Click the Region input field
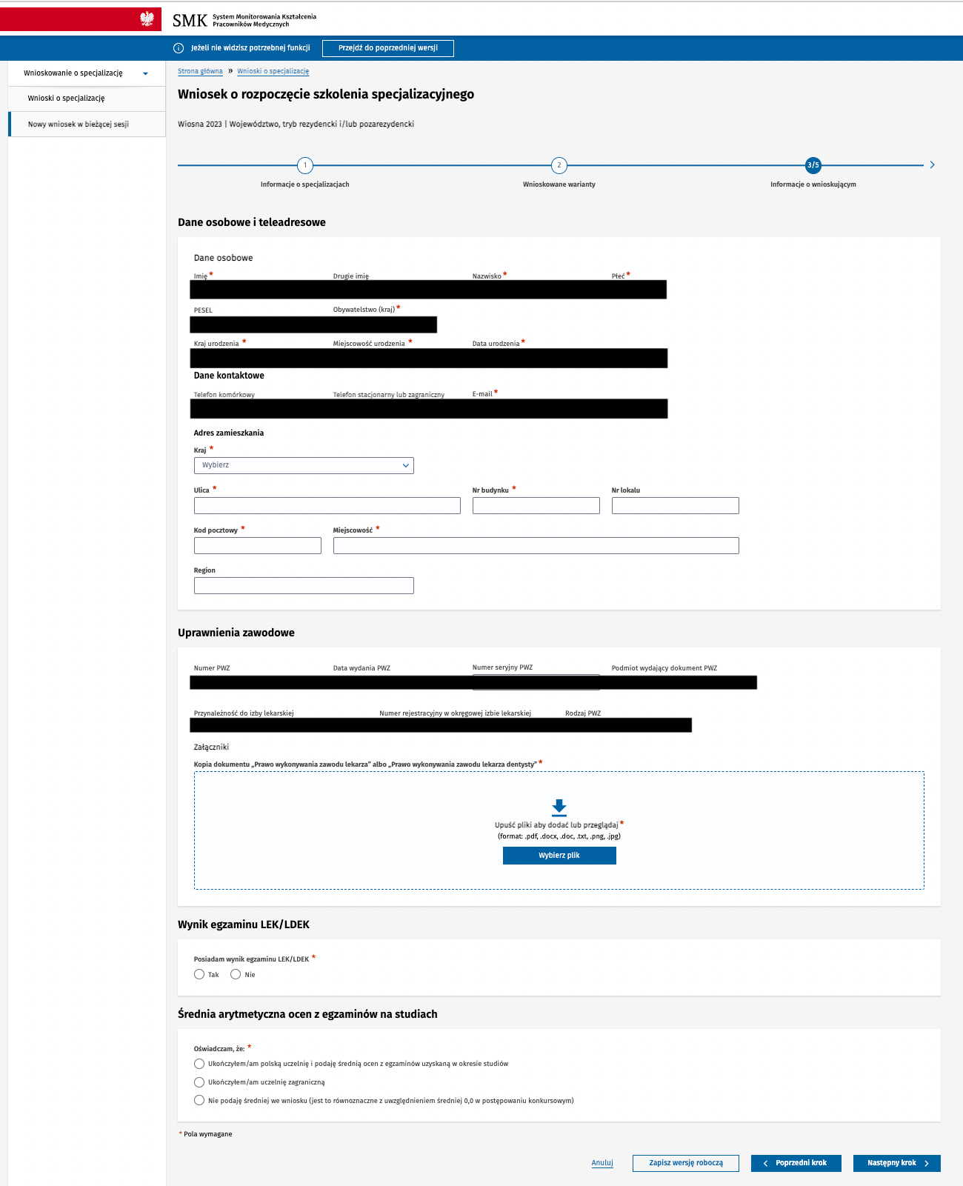Viewport: 963px width, 1186px height. [304, 585]
